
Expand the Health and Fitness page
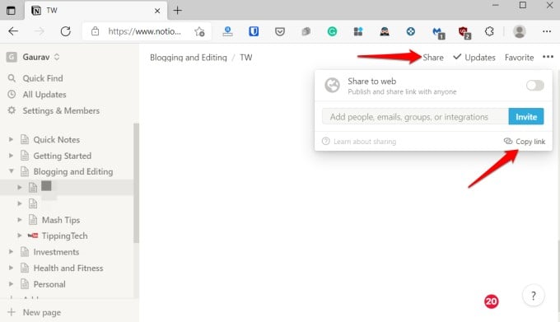pyautogui.click(x=11, y=268)
